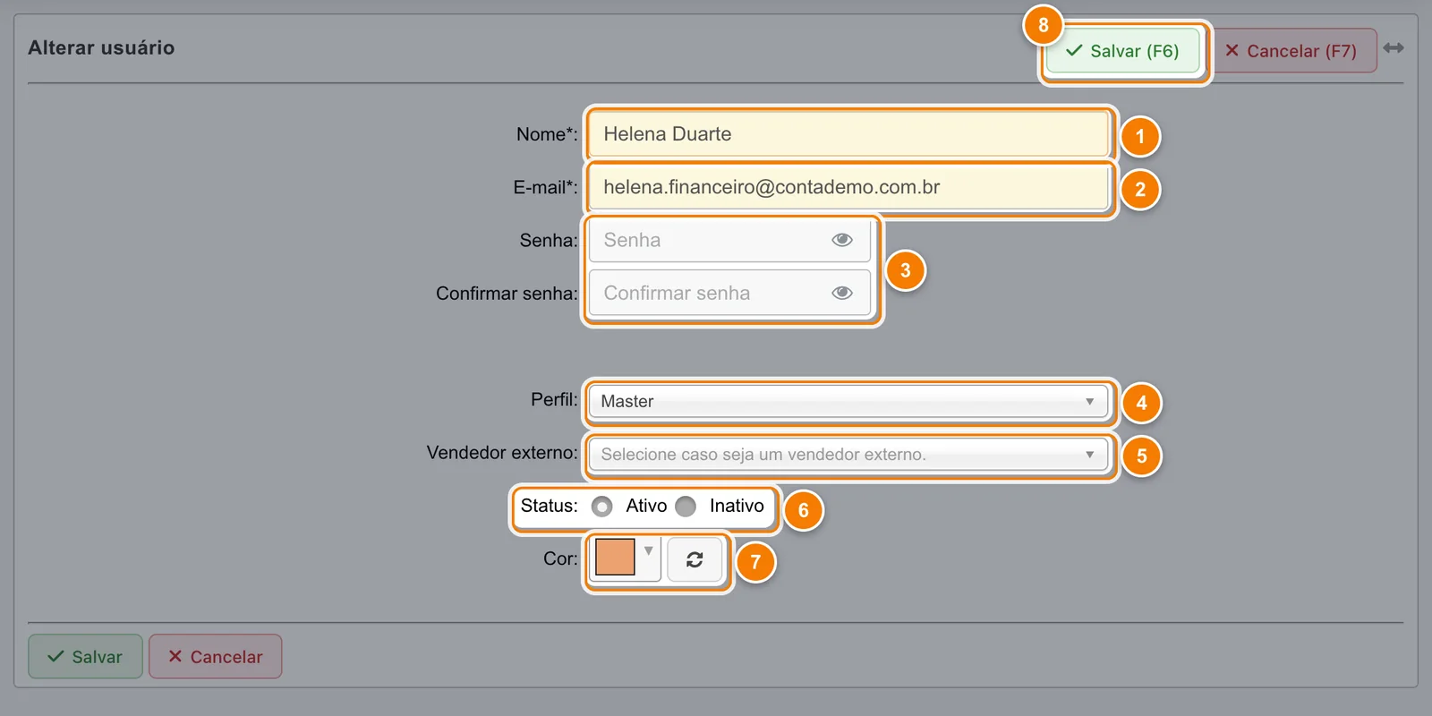Click the Salvar (F6) button at top
1432x716 pixels.
1122,51
